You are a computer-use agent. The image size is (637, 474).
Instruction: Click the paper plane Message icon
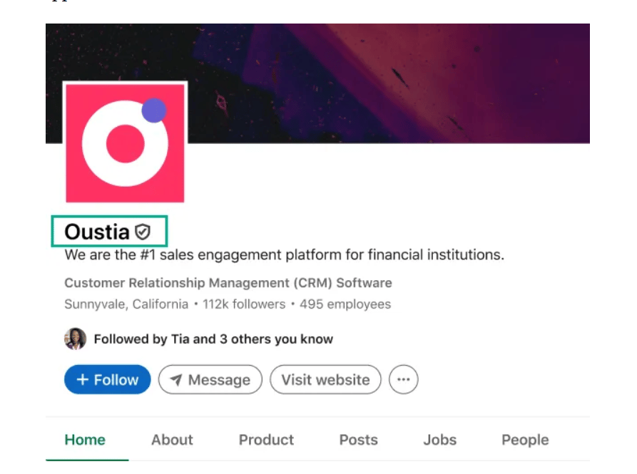175,380
